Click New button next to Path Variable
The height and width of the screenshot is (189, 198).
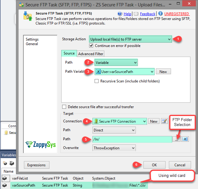click(x=163, y=71)
